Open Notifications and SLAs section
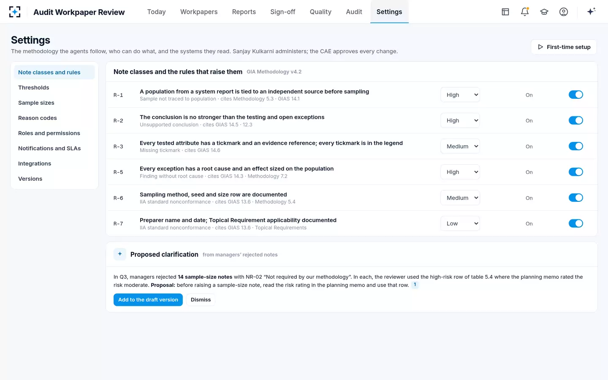The height and width of the screenshot is (380, 608). pos(54,148)
